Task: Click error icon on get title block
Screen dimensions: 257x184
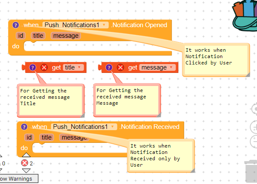Action: 44,67
